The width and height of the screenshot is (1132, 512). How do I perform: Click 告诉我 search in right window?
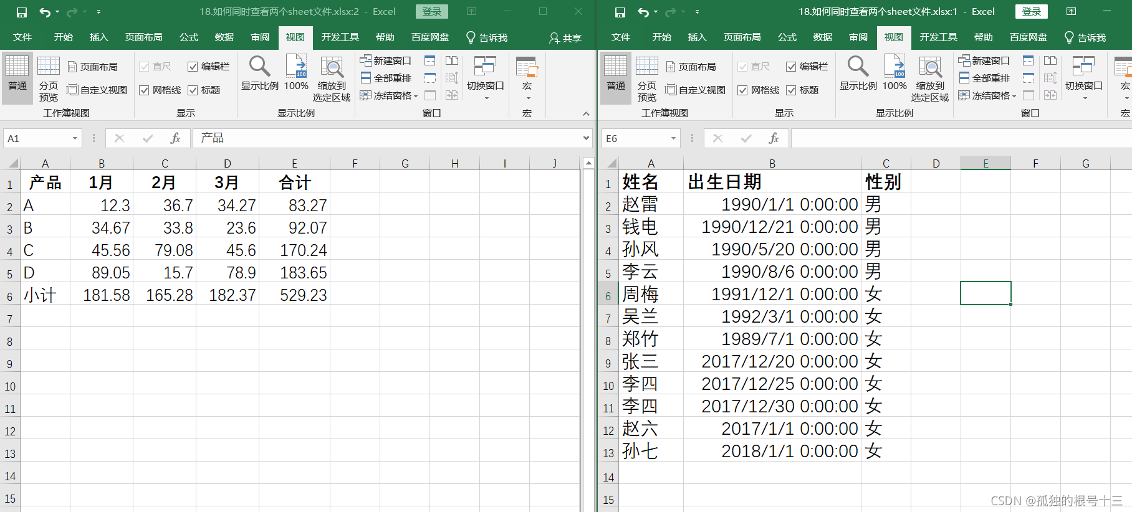tap(1085, 38)
